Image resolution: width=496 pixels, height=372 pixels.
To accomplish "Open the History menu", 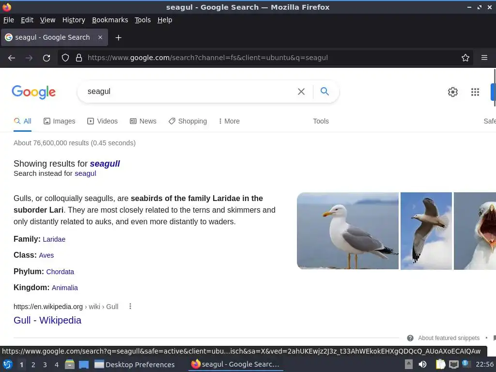I will coord(74,20).
